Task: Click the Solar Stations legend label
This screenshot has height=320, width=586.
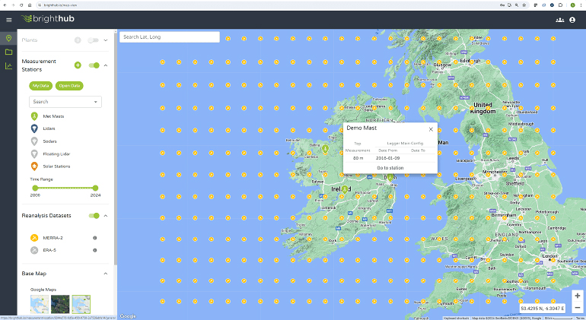Action: [x=56, y=166]
